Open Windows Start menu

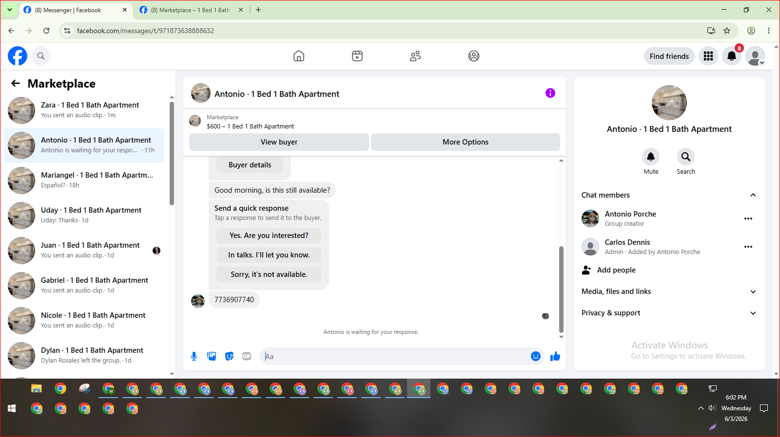(12, 408)
